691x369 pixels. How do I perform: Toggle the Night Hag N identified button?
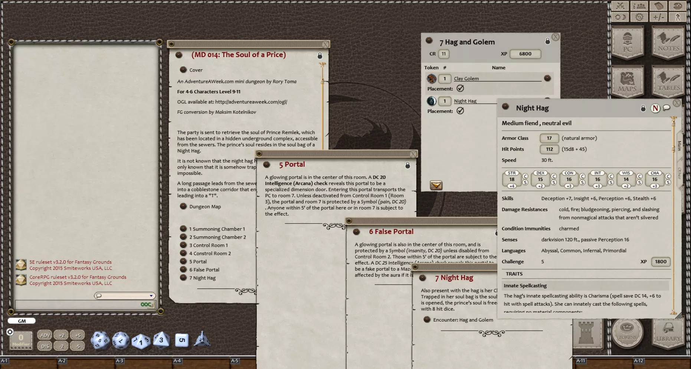point(655,108)
